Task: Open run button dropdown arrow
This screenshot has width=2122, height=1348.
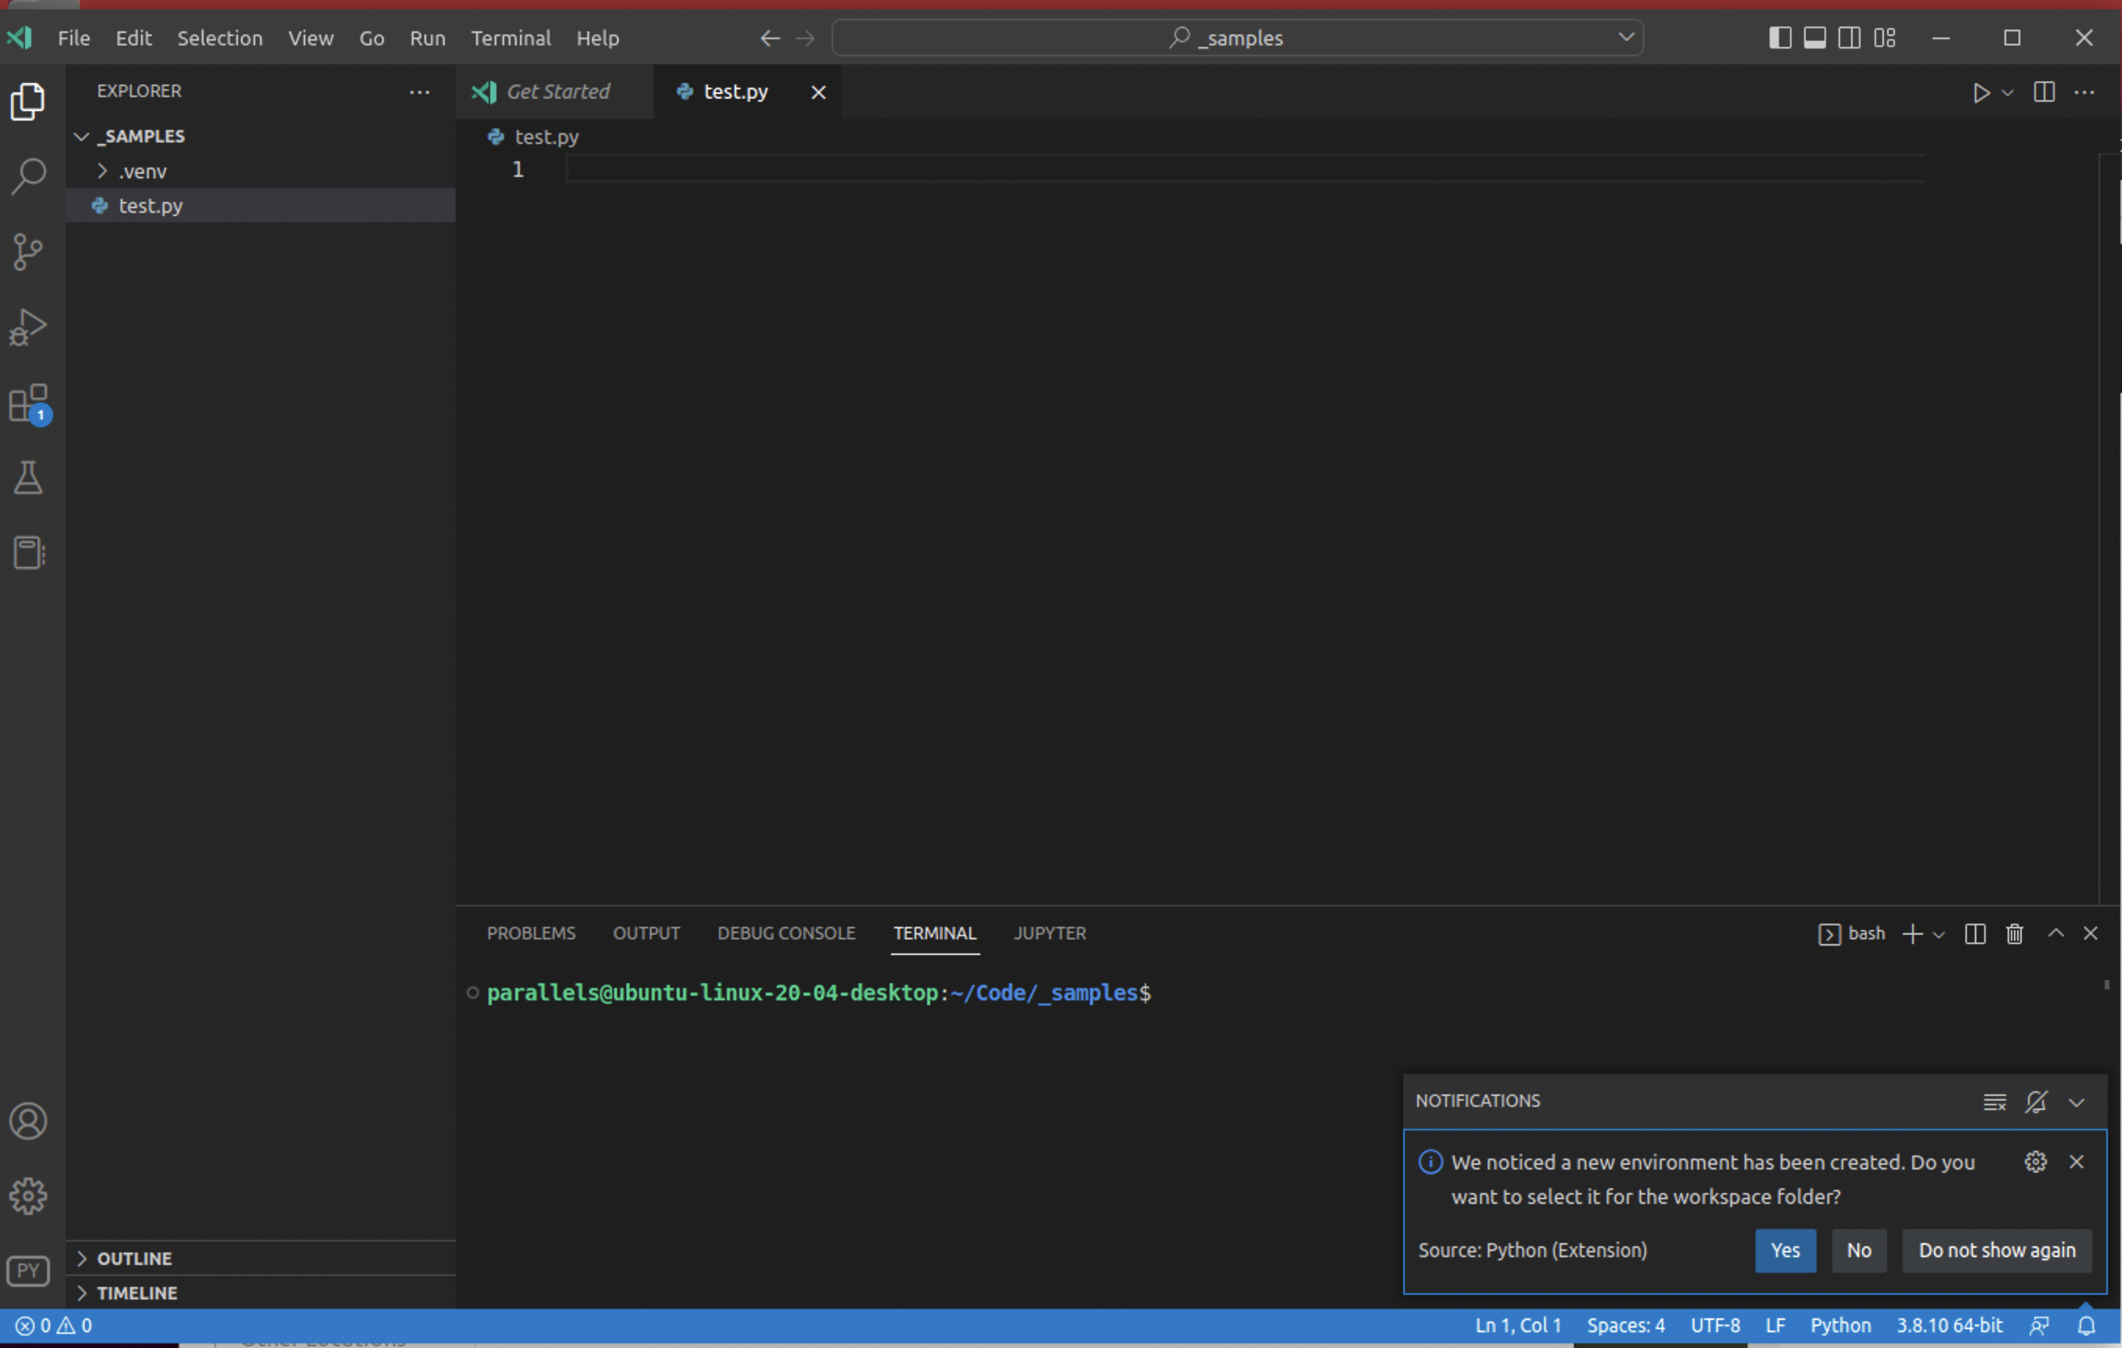Action: click(x=2008, y=92)
